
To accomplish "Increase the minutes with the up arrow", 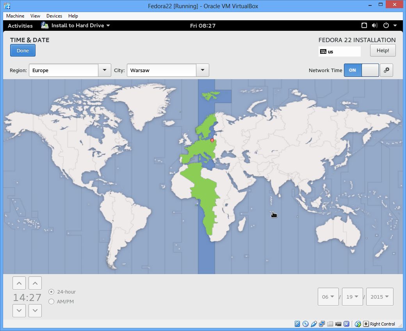I will pyautogui.click(x=35, y=283).
